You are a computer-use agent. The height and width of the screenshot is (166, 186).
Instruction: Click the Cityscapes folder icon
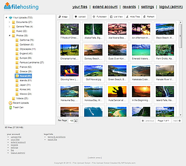tap(17, 49)
